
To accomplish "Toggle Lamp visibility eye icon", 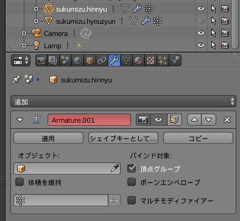I will [201, 45].
